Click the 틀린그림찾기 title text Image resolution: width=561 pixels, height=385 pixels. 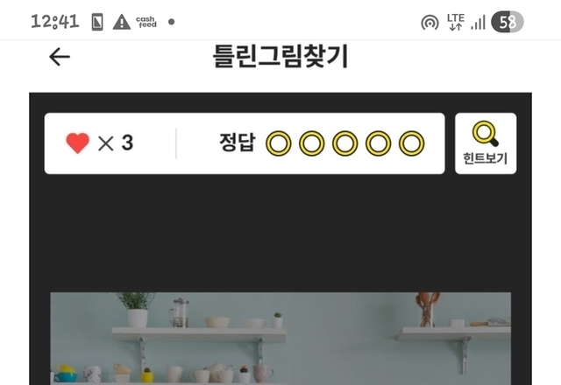[280, 56]
